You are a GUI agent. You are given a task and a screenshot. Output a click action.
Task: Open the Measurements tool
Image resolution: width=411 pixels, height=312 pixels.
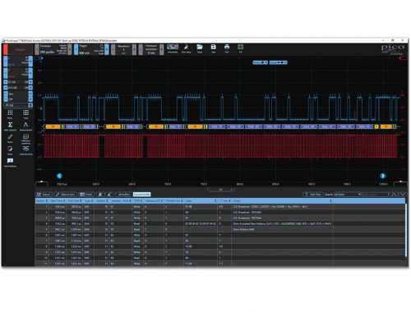coord(25,126)
